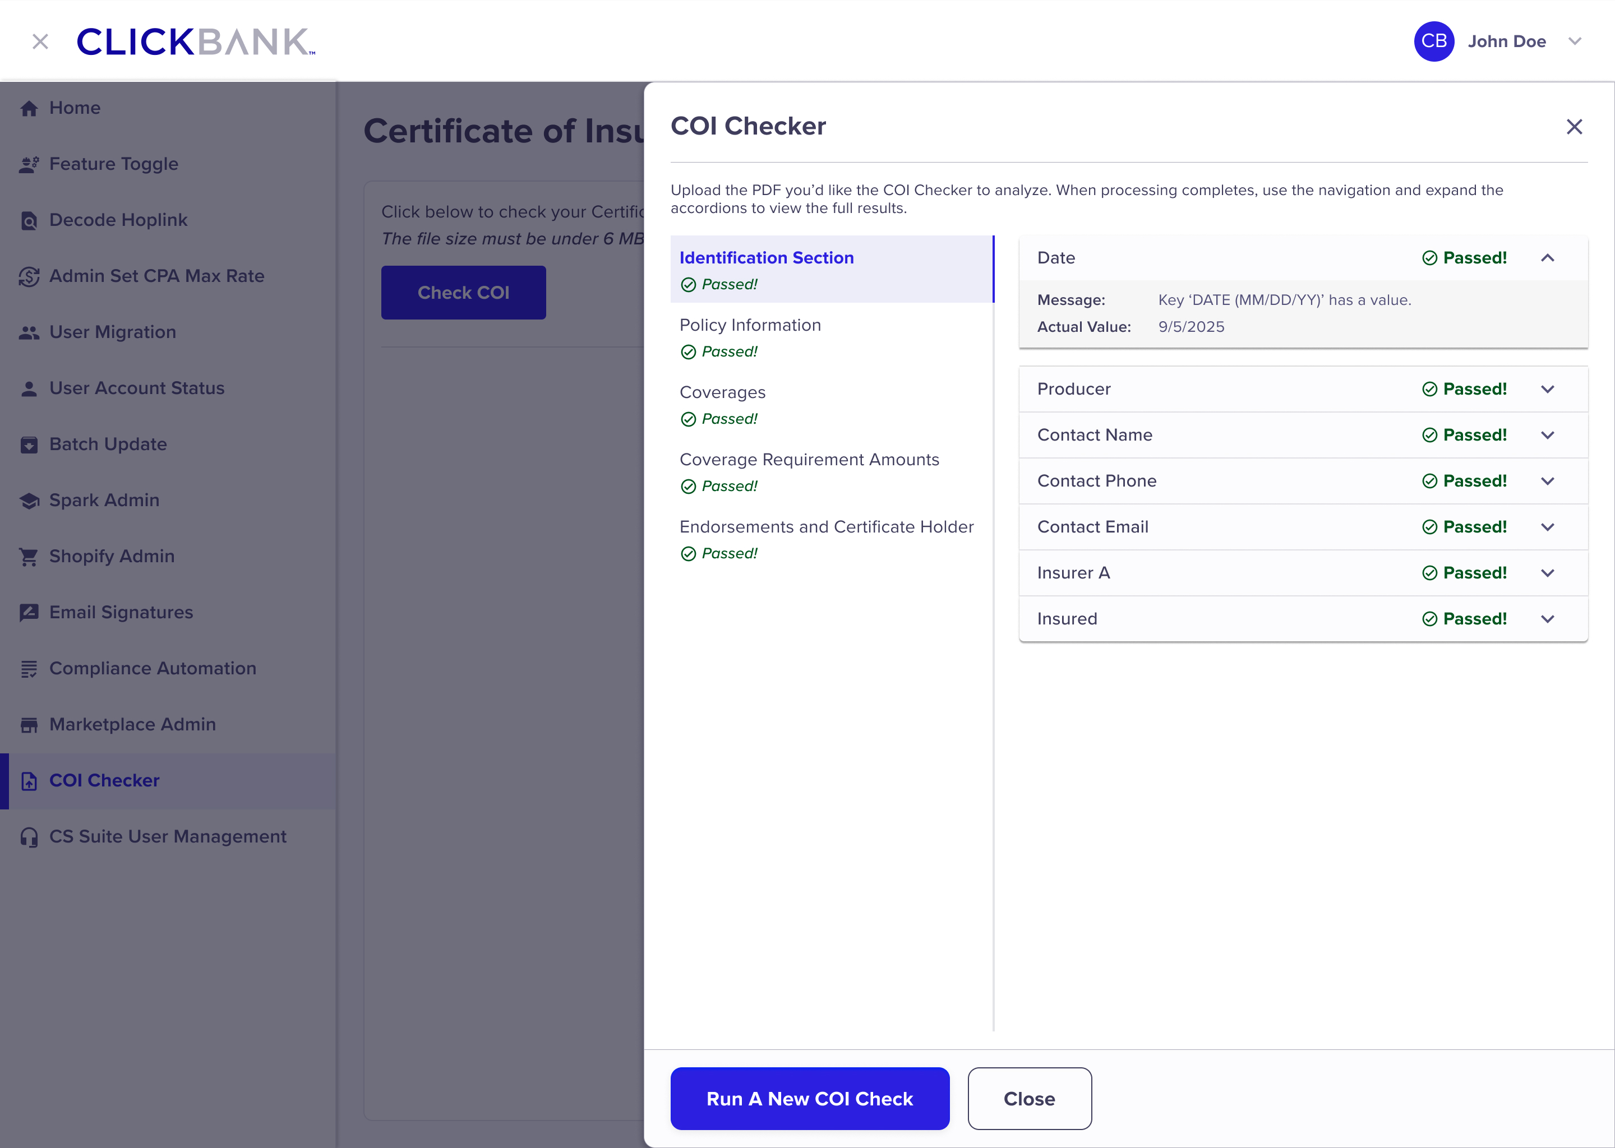Click the Feature Toggle sidebar icon
Image resolution: width=1615 pixels, height=1148 pixels.
pyautogui.click(x=28, y=164)
